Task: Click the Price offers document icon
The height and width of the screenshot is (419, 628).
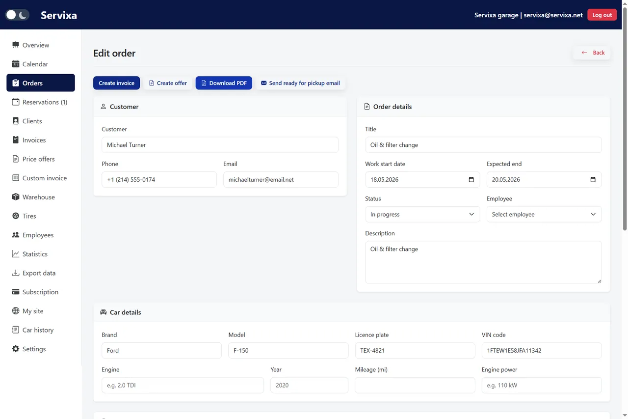Action: pos(16,159)
